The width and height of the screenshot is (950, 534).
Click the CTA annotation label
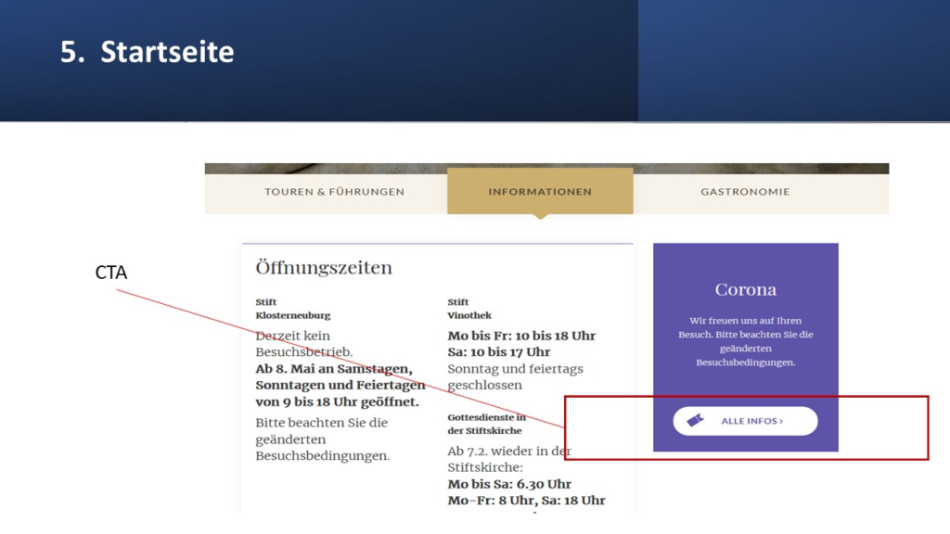pos(110,273)
